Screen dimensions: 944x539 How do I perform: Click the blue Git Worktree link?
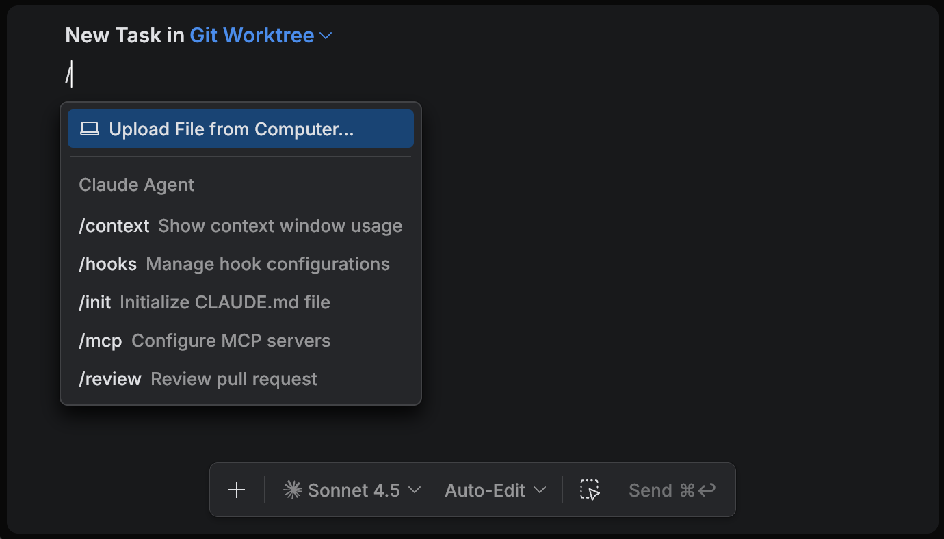[x=252, y=36]
